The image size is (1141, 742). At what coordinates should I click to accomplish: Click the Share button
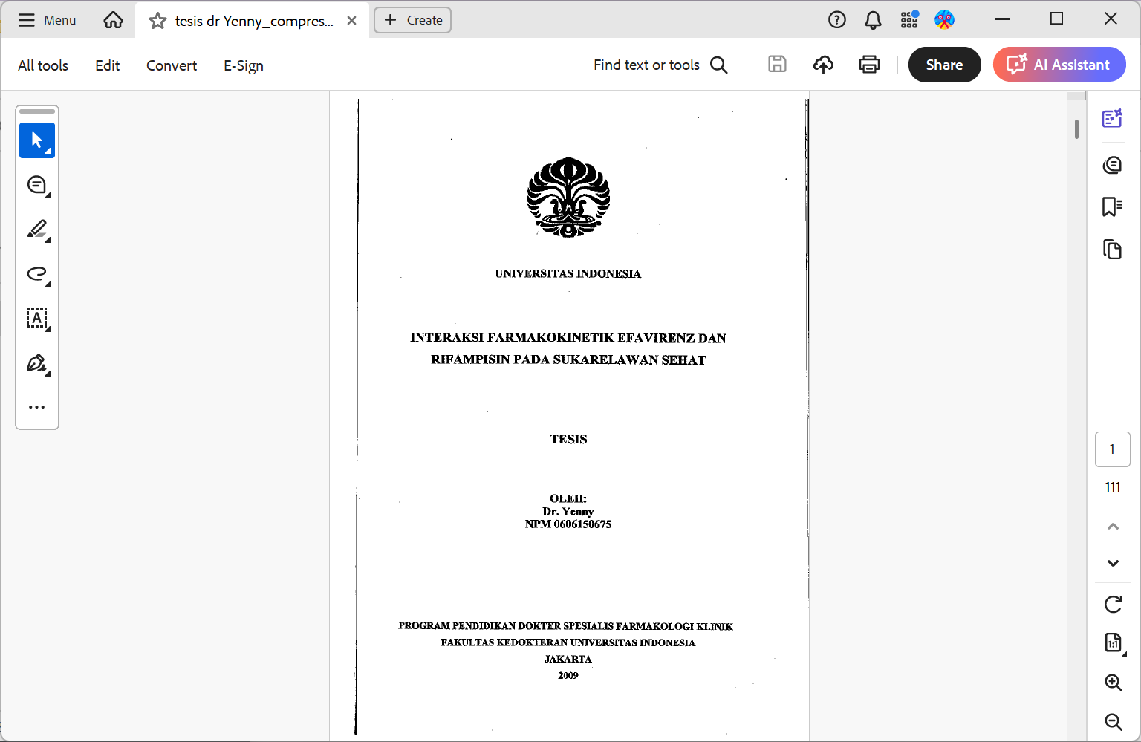[944, 65]
